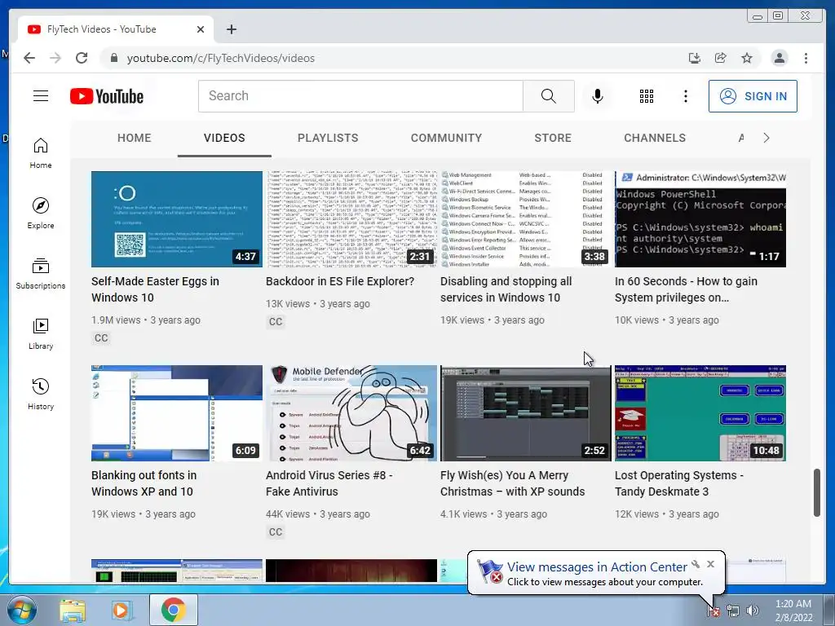835x626 pixels.
Task: Switch to the PLAYLISTS tab
Action: [328, 138]
